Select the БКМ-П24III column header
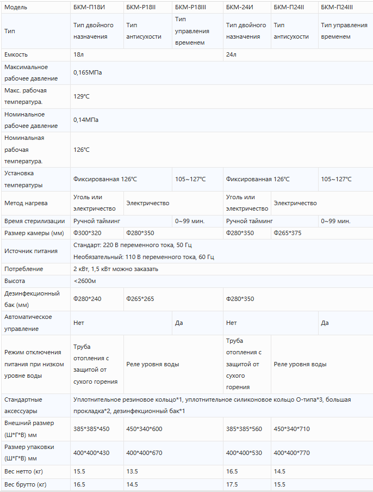The image size is (373, 492). (337, 7)
